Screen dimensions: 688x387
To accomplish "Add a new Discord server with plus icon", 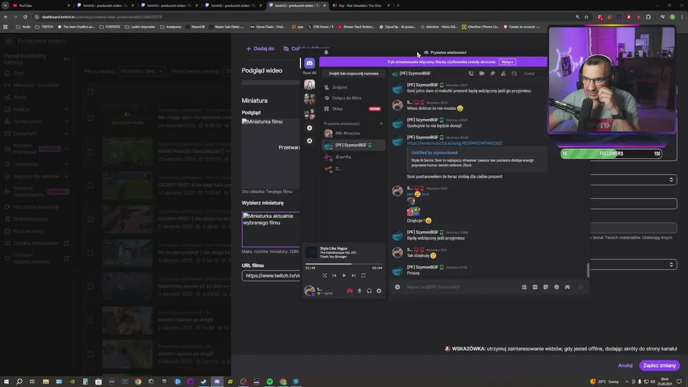I will tap(309, 128).
